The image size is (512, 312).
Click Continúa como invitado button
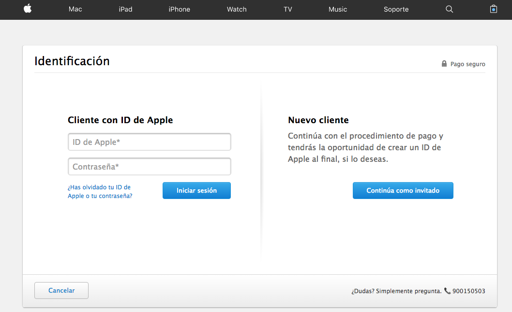(x=403, y=190)
